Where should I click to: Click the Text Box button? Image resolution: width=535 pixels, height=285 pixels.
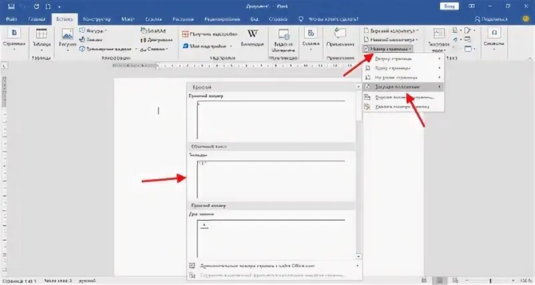click(439, 40)
